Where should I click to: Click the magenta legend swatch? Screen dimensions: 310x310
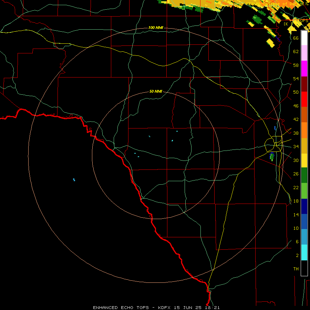(304, 69)
